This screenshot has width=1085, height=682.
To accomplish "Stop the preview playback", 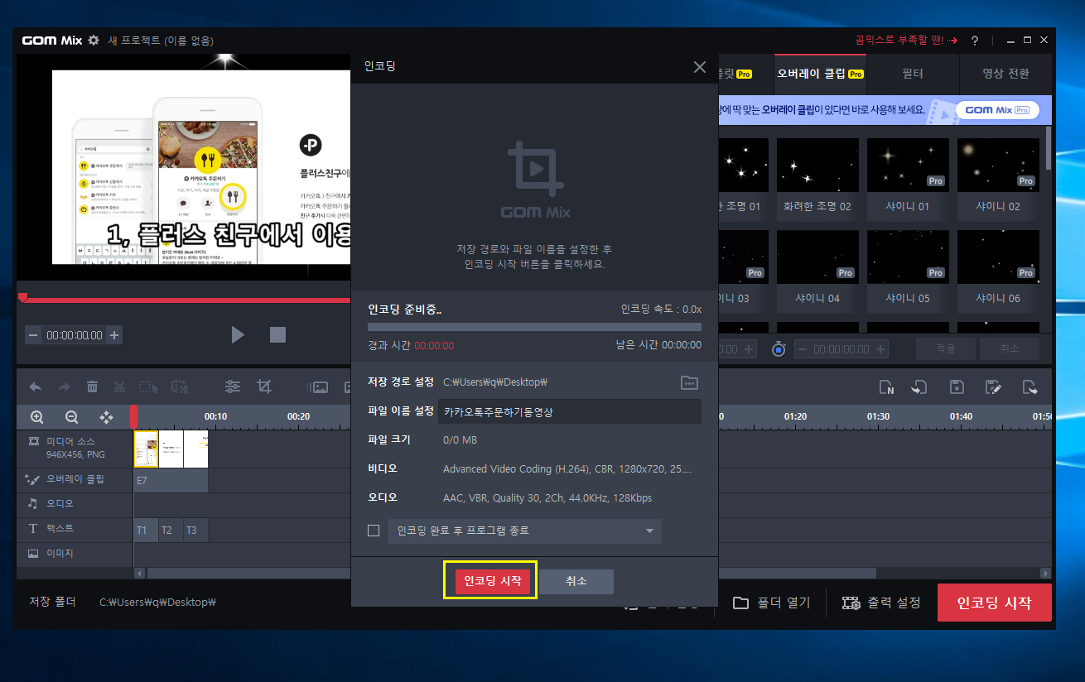I will [x=277, y=334].
